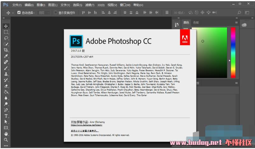Image resolution: width=255 pixels, height=149 pixels.
Task: Open the 窗口(W) menu
Action: click(x=125, y=5)
